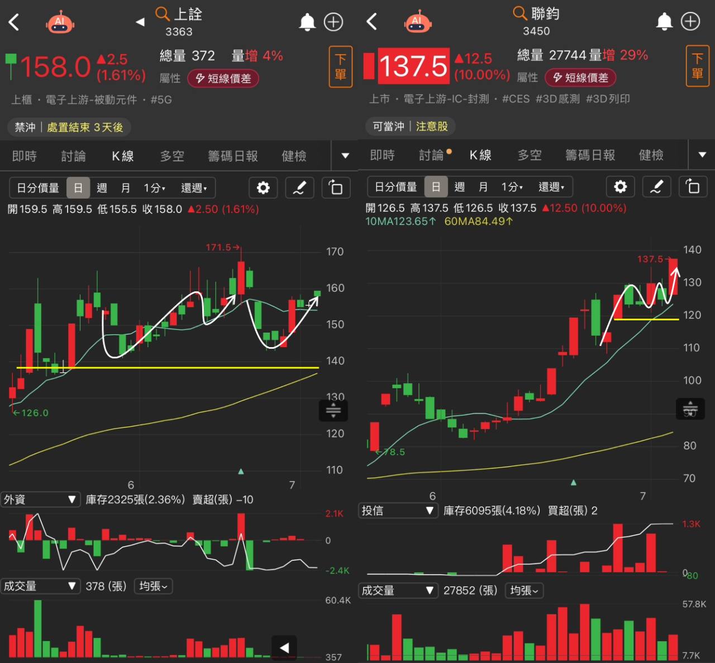Image resolution: width=715 pixels, height=663 pixels.
Task: Switch to 即時 tab on 聯鈞 page
Action: [383, 155]
